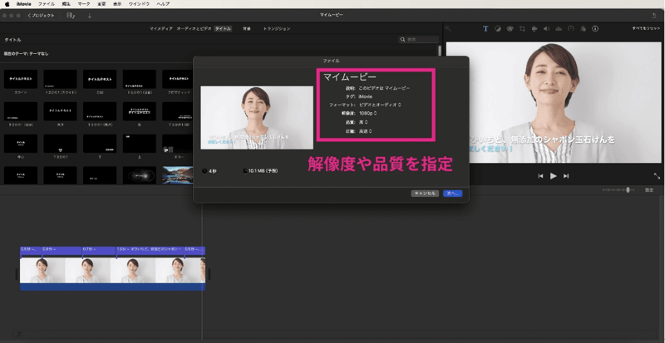Screen dimensions: 665x343
Task: Click the 次へ button
Action: pos(452,193)
